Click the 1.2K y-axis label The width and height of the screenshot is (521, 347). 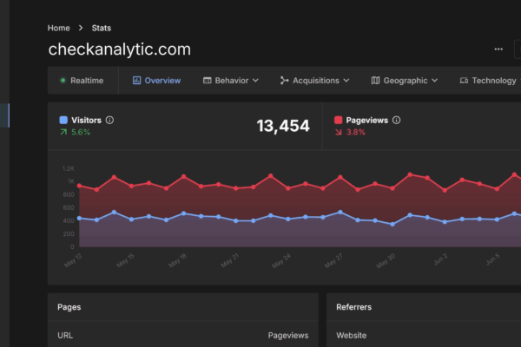(x=68, y=168)
